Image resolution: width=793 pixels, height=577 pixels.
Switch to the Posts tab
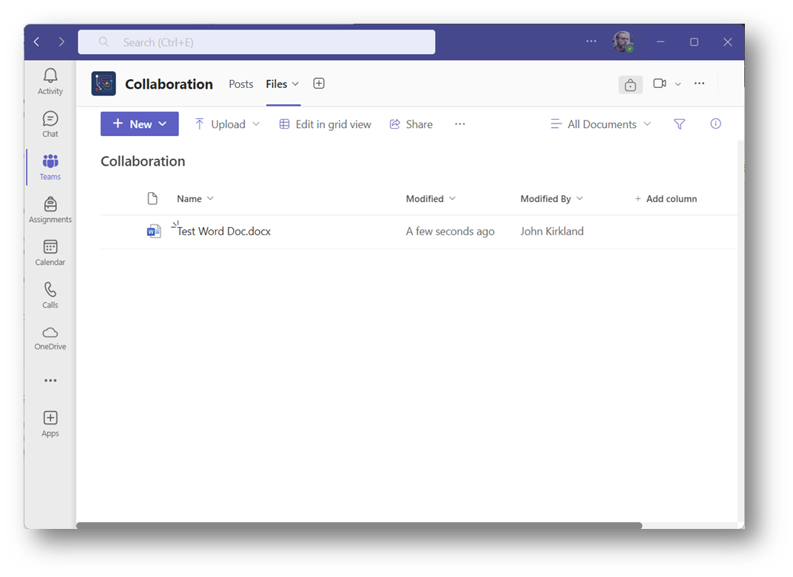pos(241,84)
